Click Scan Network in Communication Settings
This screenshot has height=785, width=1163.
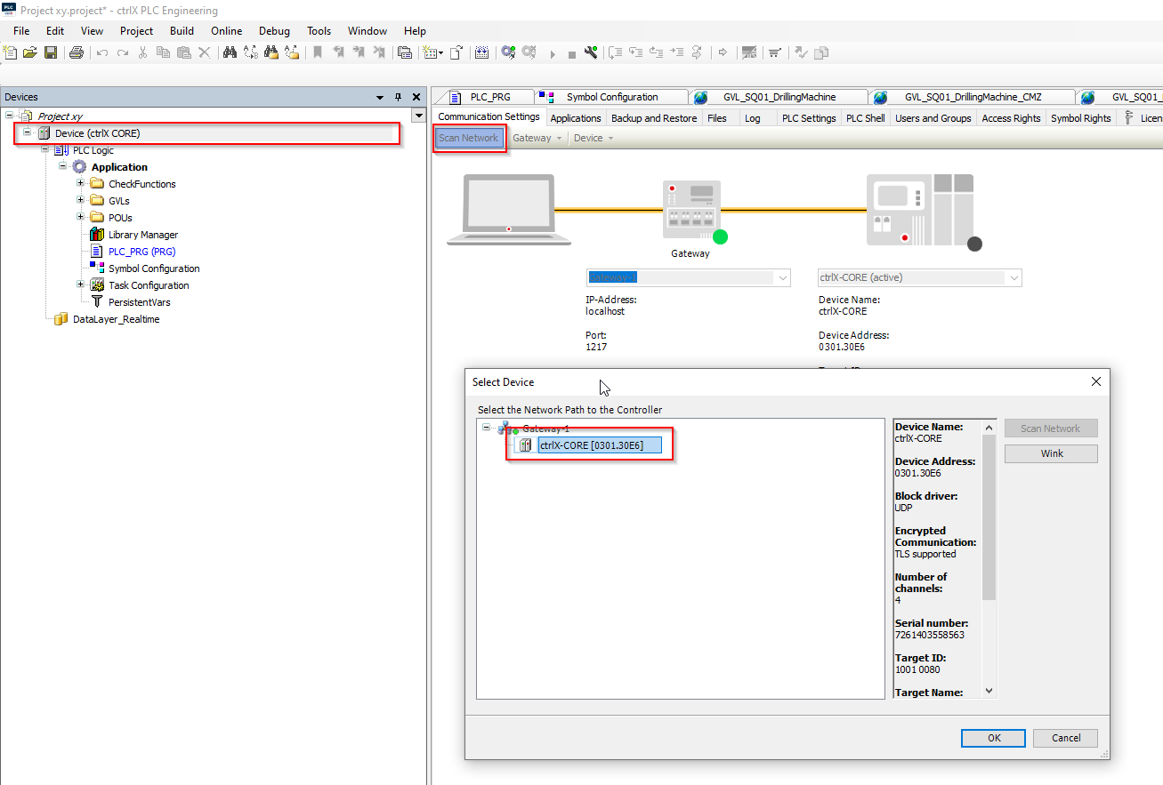tap(469, 138)
